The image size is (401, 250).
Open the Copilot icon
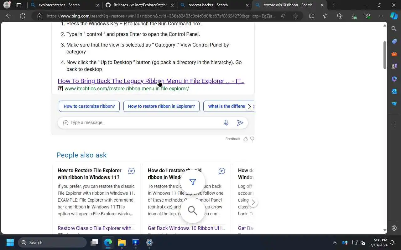394,16
